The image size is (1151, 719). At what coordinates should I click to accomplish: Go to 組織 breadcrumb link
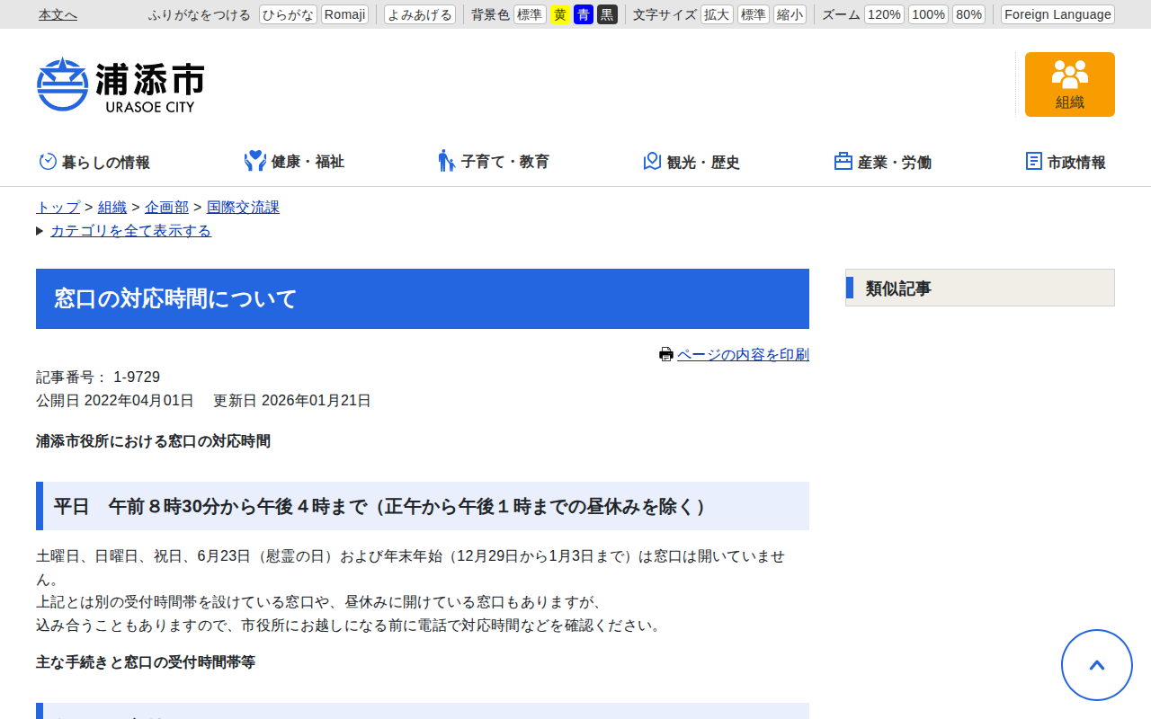point(112,208)
